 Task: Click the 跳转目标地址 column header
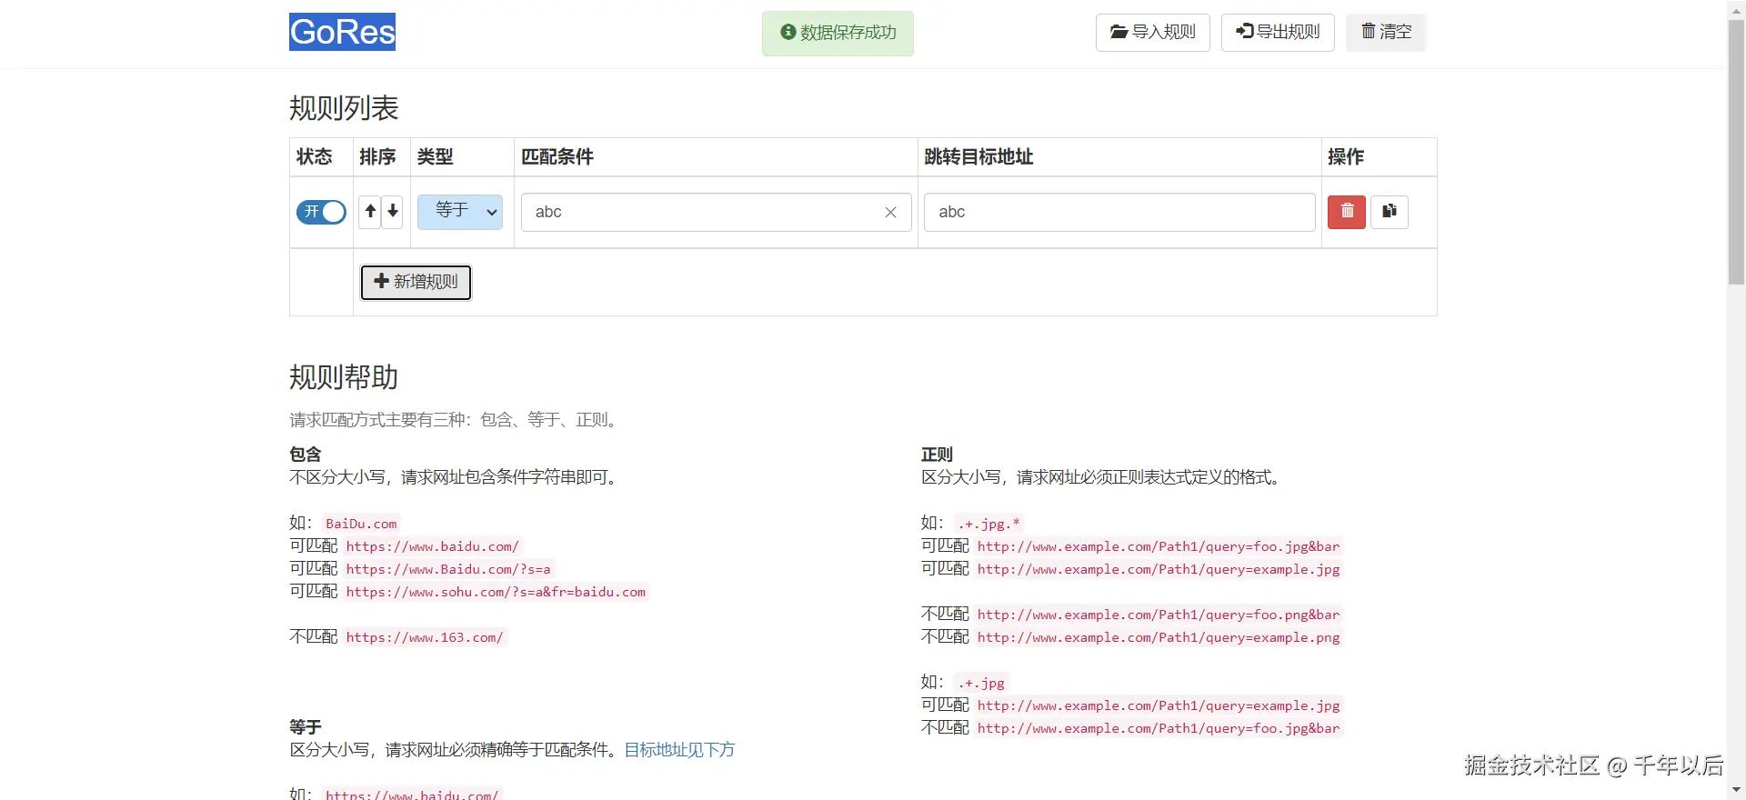[978, 157]
